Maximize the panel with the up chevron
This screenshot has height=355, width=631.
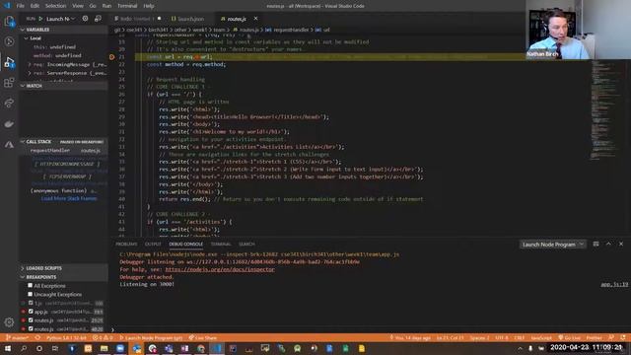pos(608,244)
